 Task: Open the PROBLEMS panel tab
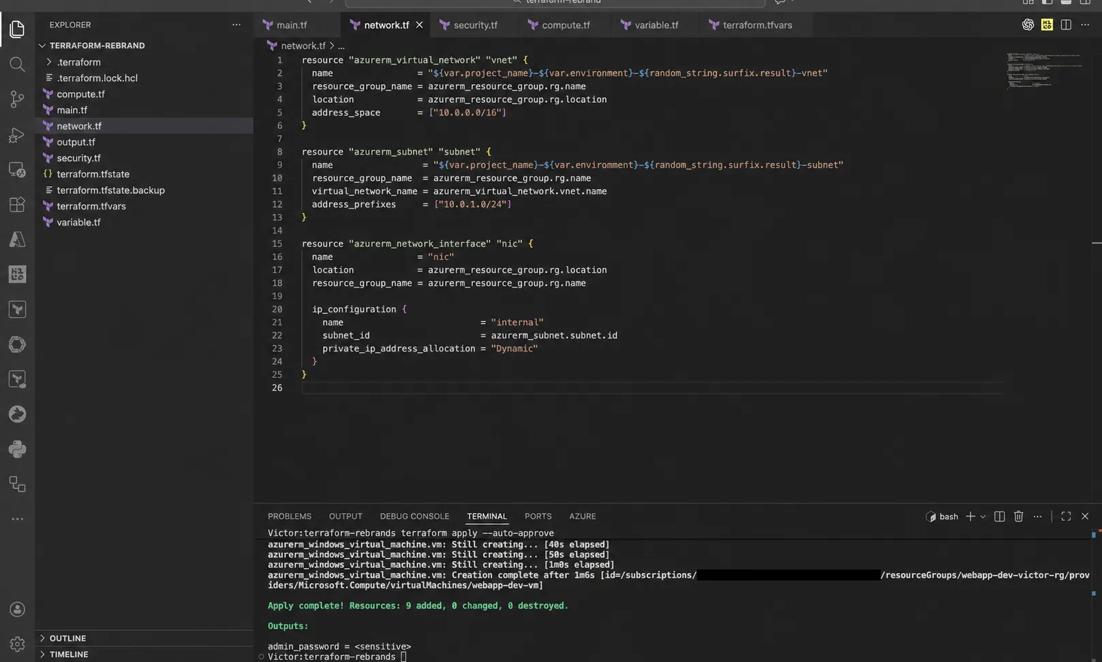point(289,516)
